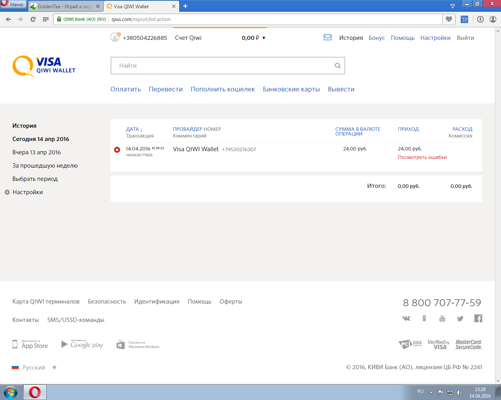Click Посмотреть ошибки link
The height and width of the screenshot is (400, 501).
coord(422,157)
